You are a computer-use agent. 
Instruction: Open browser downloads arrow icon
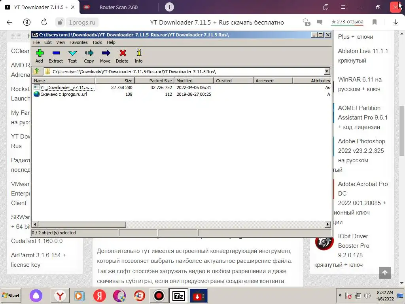pyautogui.click(x=396, y=23)
